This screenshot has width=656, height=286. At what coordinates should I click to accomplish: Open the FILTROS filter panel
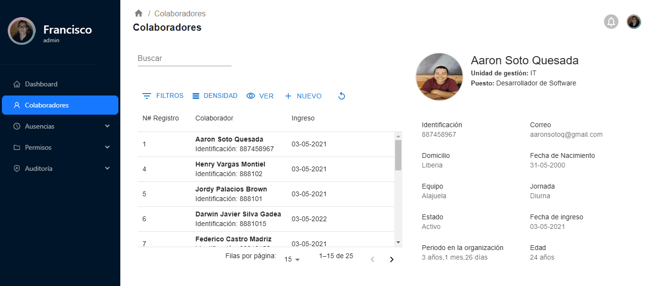click(x=163, y=96)
